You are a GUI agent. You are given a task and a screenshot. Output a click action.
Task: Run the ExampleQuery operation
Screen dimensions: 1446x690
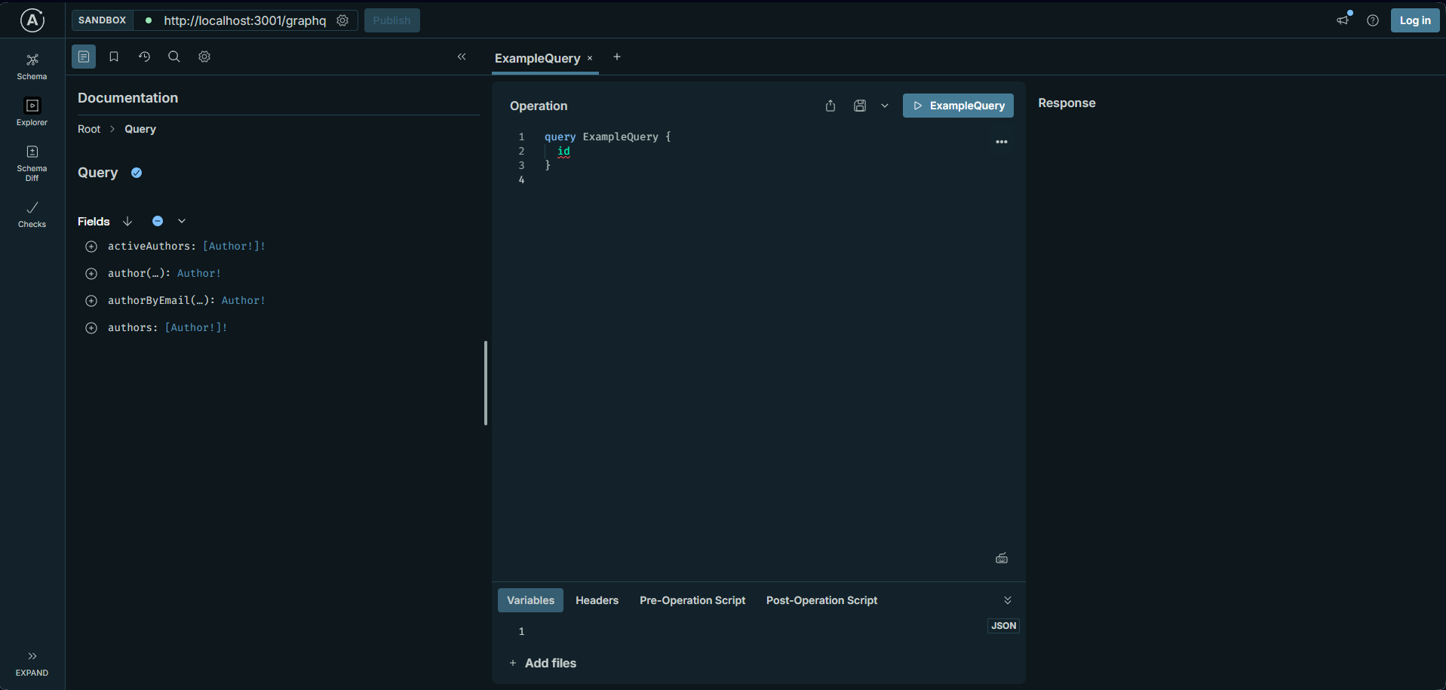(x=958, y=106)
